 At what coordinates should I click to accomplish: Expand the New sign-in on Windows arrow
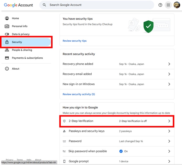169,84
